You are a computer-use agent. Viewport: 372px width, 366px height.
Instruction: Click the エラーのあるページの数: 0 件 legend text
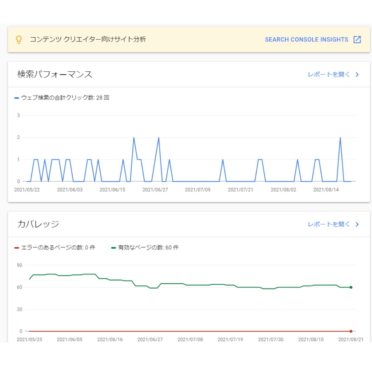click(58, 247)
